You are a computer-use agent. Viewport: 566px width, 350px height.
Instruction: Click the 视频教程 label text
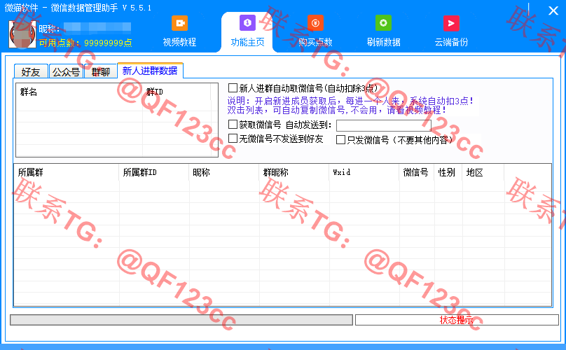pos(179,42)
